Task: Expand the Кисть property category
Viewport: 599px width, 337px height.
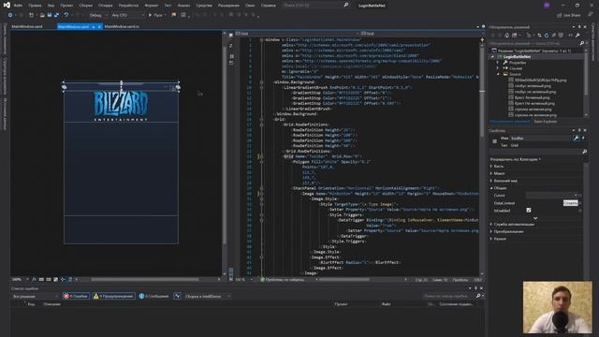Action: (x=491, y=167)
